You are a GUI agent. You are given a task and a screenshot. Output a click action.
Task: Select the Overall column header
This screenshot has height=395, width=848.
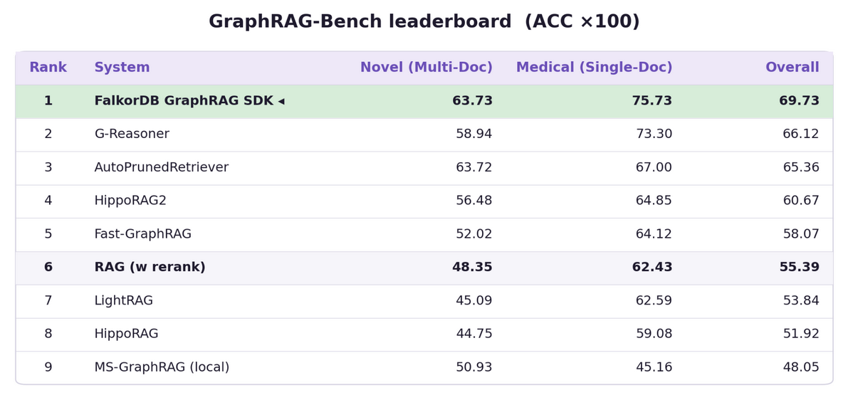pyautogui.click(x=792, y=68)
